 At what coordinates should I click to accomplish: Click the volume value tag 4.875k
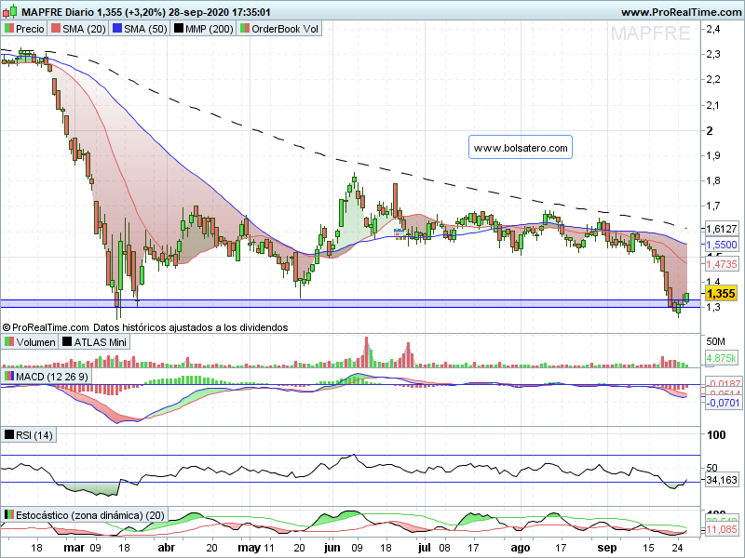(721, 358)
